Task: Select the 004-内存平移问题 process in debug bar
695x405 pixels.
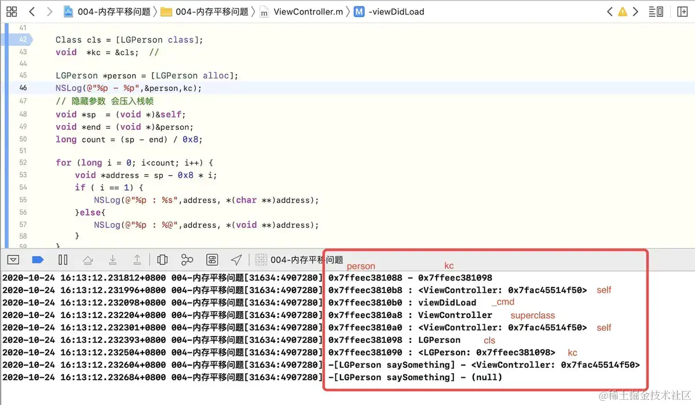Action: (299, 260)
